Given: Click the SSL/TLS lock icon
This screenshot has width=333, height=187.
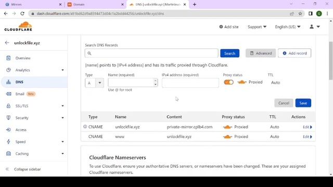Looking at the screenshot, I should point(8,106).
